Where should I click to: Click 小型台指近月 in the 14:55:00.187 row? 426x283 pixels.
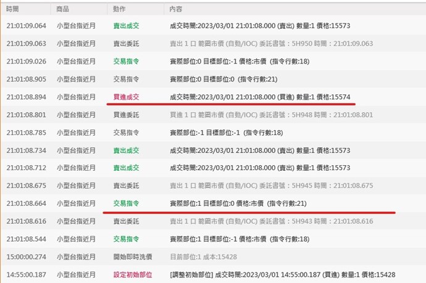click(77, 274)
